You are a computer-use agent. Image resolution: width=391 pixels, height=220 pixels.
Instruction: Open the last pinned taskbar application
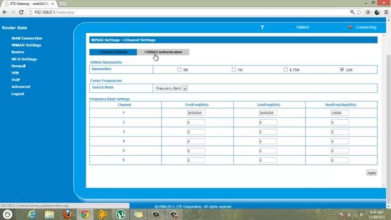point(174,215)
